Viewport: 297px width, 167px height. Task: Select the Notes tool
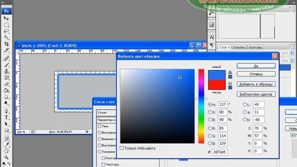click(x=6, y=138)
